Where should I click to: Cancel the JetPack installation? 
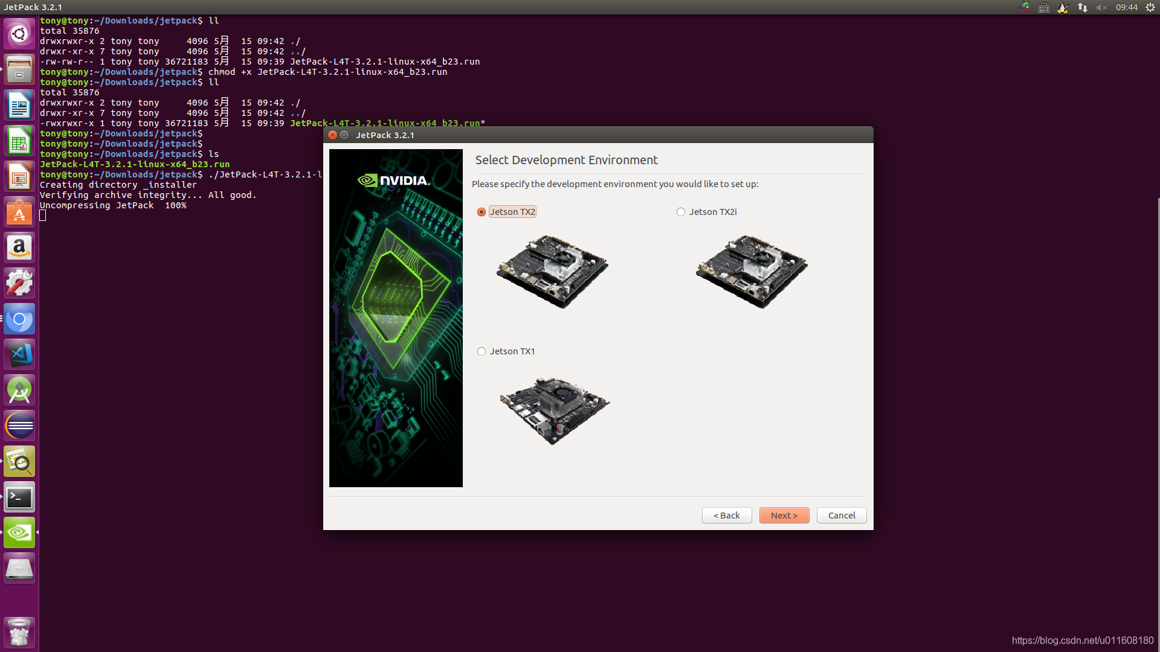pos(842,516)
